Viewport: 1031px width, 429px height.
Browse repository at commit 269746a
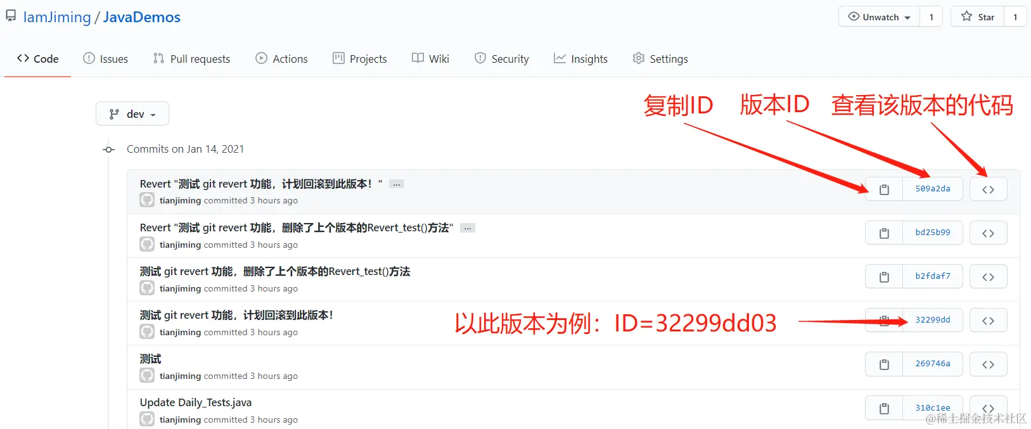pos(988,364)
